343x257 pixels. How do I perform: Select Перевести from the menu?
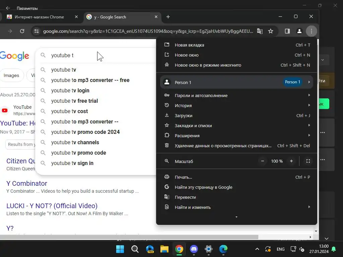pyautogui.click(x=237, y=197)
